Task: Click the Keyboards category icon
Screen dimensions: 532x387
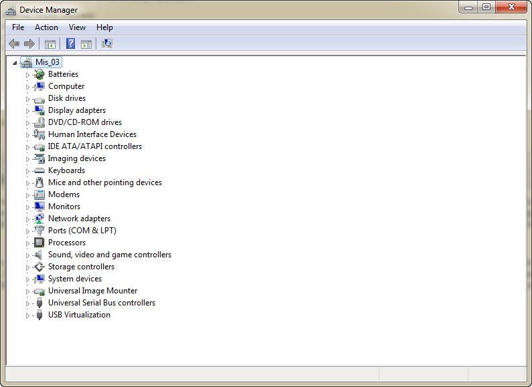Action: pyautogui.click(x=39, y=170)
